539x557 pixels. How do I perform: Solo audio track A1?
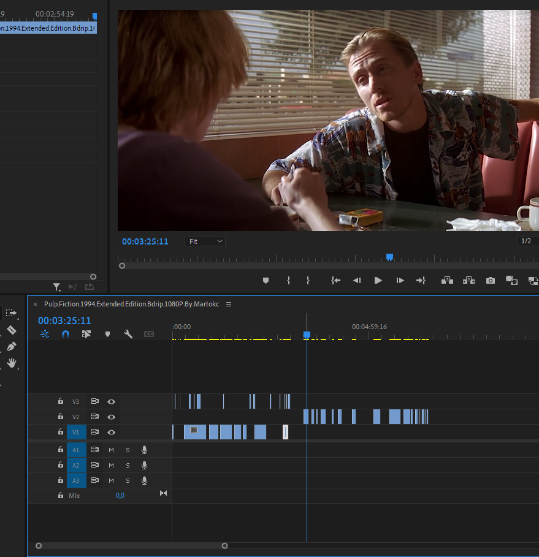128,450
